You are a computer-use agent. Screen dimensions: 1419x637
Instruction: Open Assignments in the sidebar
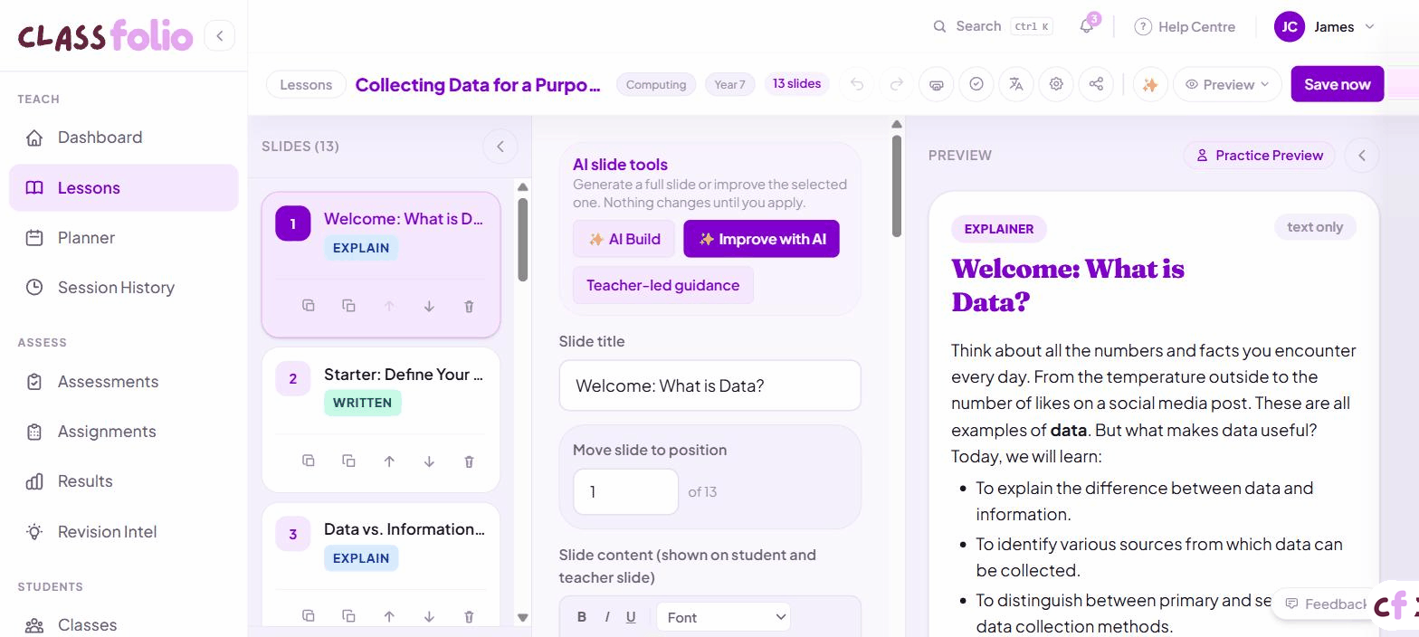coord(124,432)
